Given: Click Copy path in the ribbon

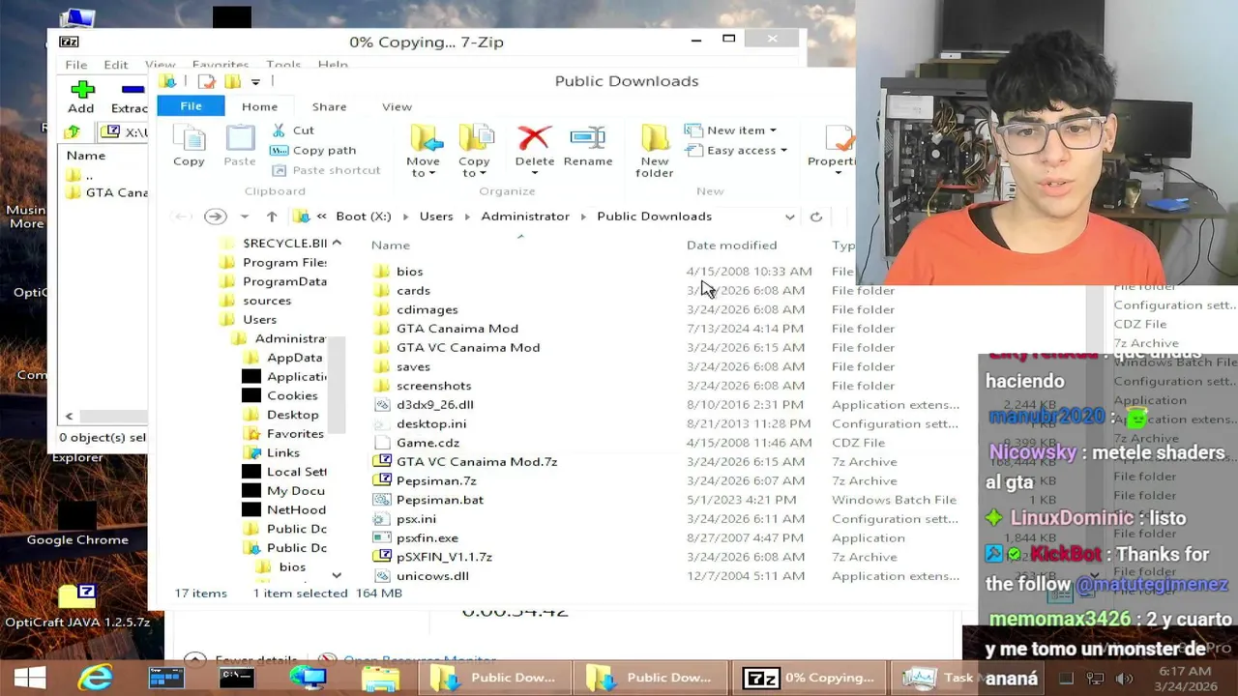Looking at the screenshot, I should click(x=313, y=150).
